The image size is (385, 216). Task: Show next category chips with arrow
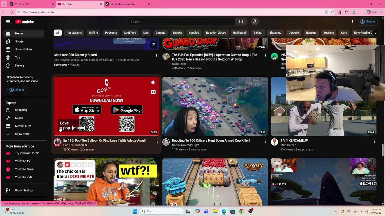click(x=375, y=33)
